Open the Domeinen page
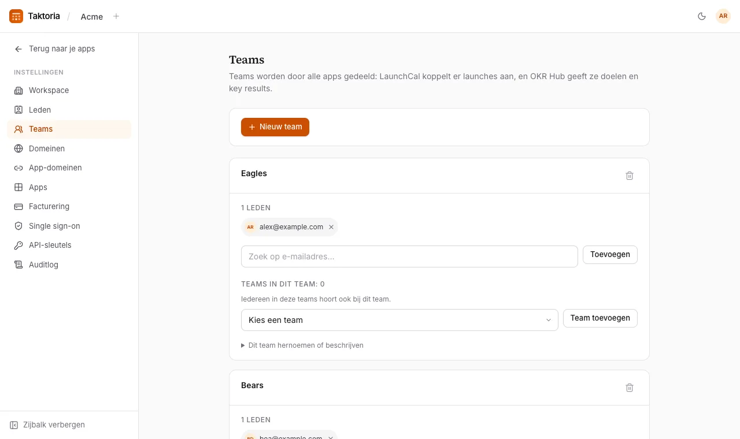The width and height of the screenshot is (740, 439). click(69, 148)
